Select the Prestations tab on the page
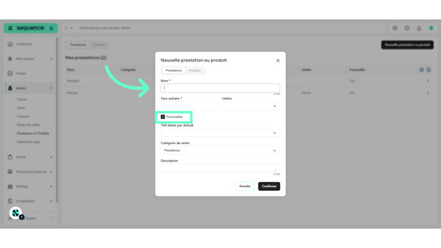This screenshot has height=248, width=441. [x=78, y=45]
